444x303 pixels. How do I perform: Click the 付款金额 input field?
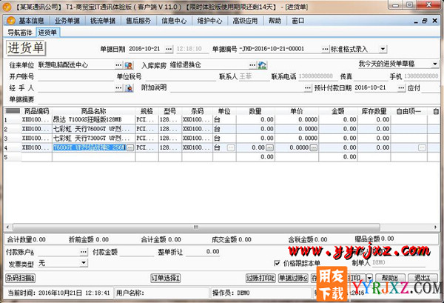pos(137,252)
